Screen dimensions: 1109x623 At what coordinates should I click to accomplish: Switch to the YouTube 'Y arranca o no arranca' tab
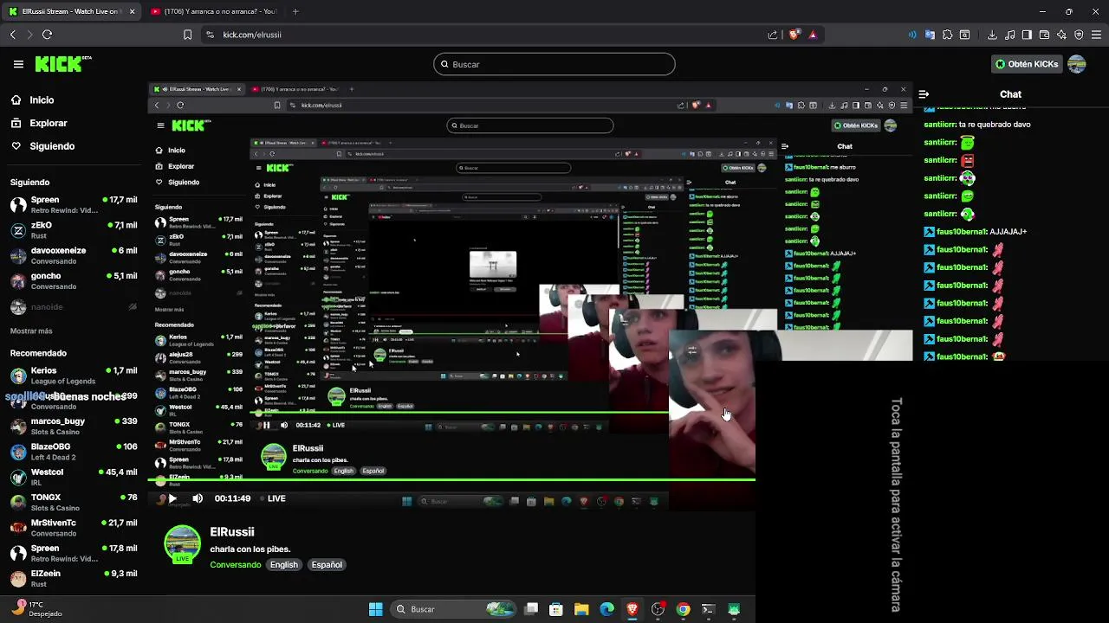pyautogui.click(x=213, y=11)
